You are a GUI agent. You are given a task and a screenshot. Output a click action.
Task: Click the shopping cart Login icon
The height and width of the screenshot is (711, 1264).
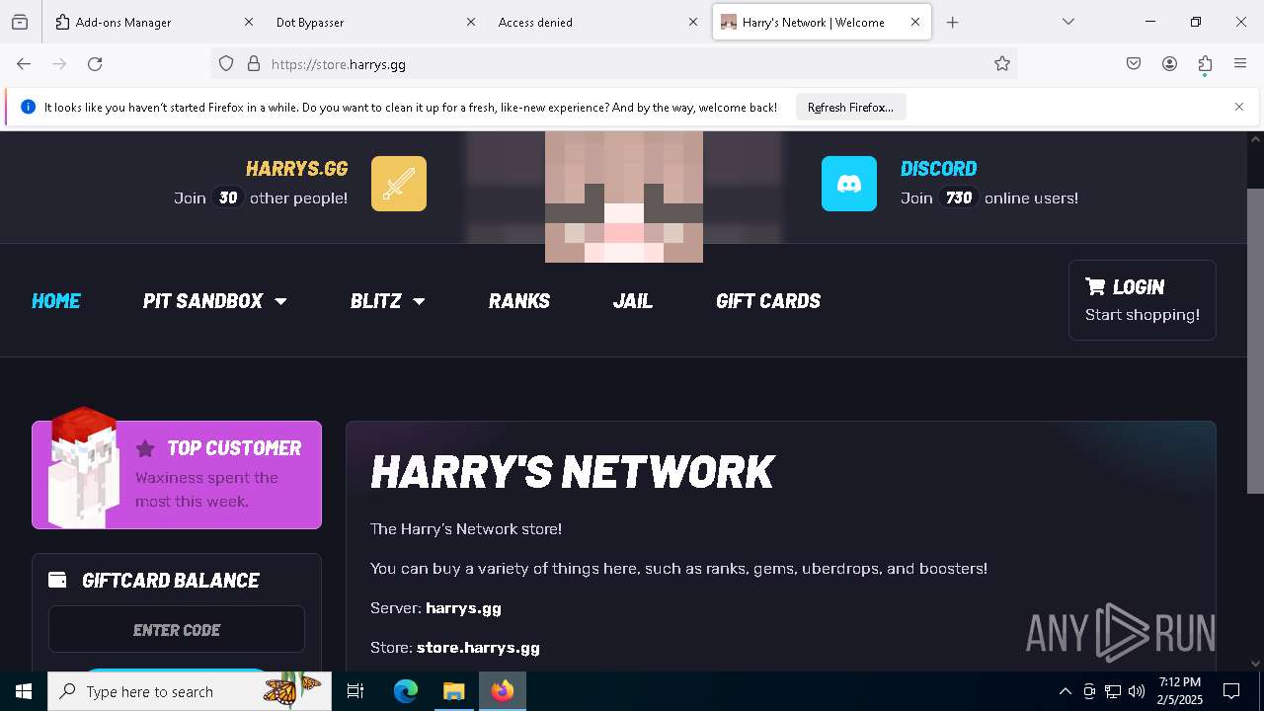pos(1095,286)
